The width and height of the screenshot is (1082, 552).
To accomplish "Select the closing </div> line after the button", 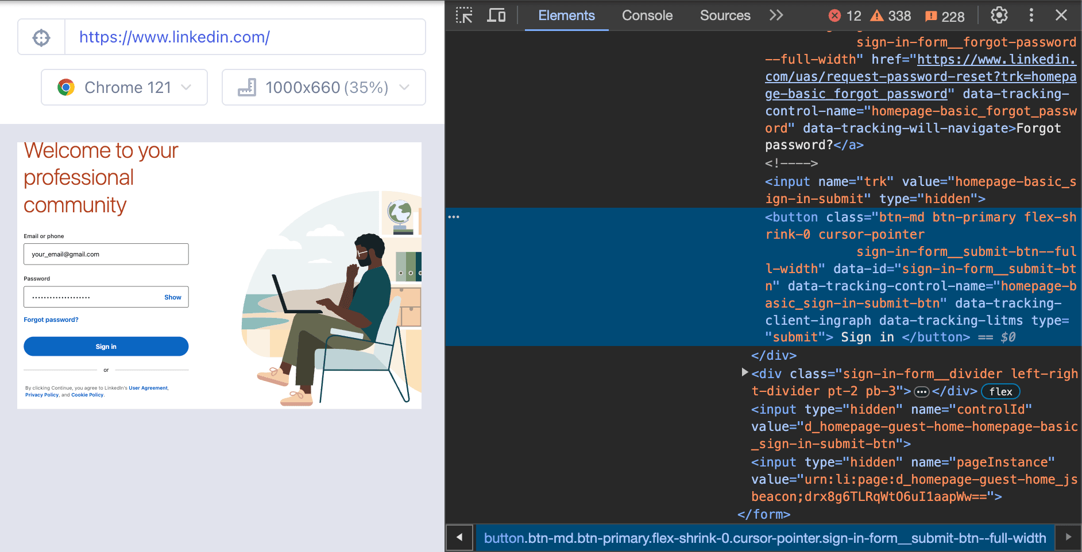I will [x=774, y=355].
